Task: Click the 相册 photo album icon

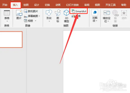Action: [26, 21]
